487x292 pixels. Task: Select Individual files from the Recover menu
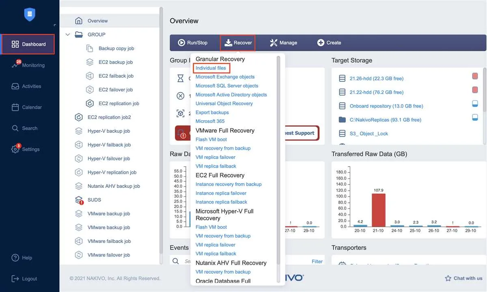pos(211,68)
